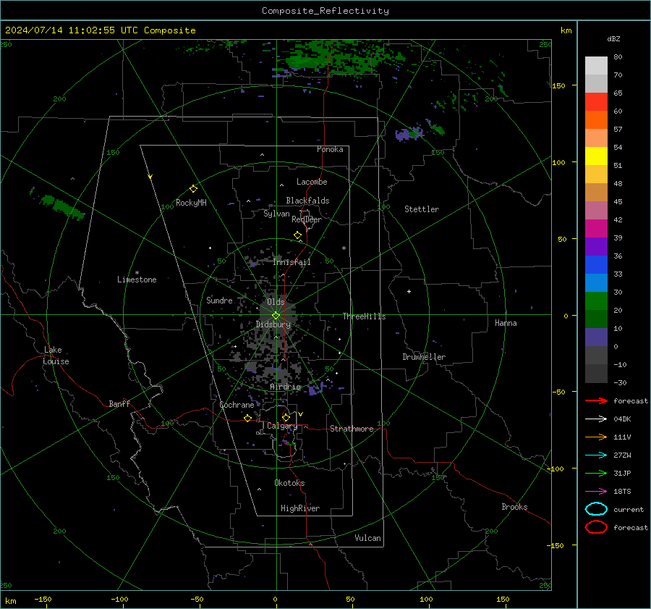Click the magenta 18TS arrow in legend
Viewport: 651px width, 609px height.
point(596,492)
